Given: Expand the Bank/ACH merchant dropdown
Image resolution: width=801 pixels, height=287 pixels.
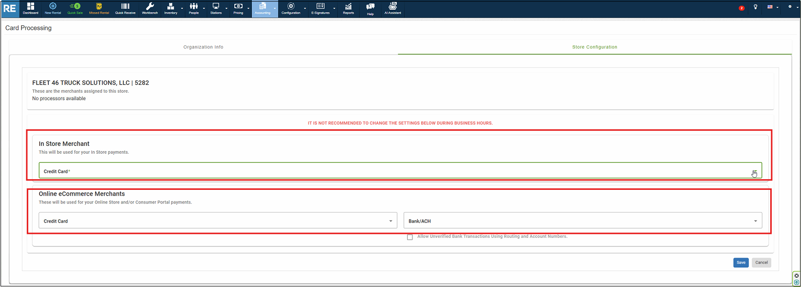Looking at the screenshot, I should (x=755, y=221).
